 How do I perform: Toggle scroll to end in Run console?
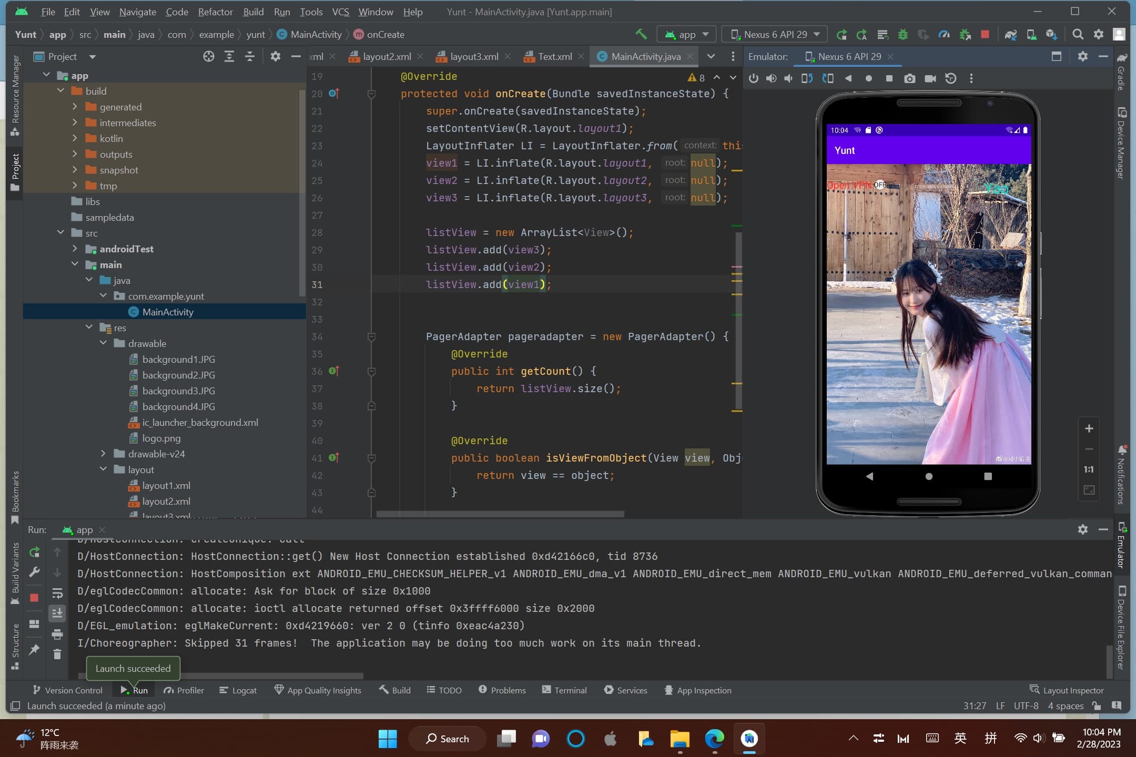tap(57, 613)
